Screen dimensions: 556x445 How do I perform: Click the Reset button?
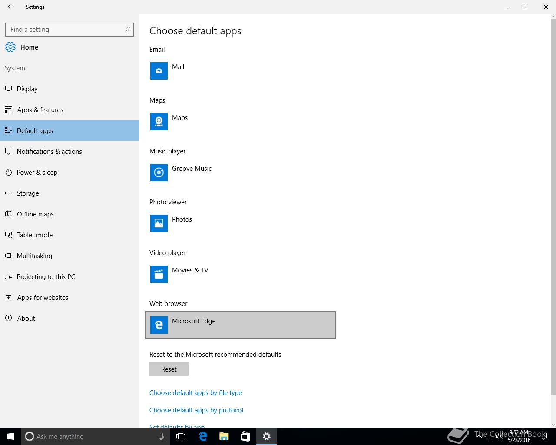[169, 369]
